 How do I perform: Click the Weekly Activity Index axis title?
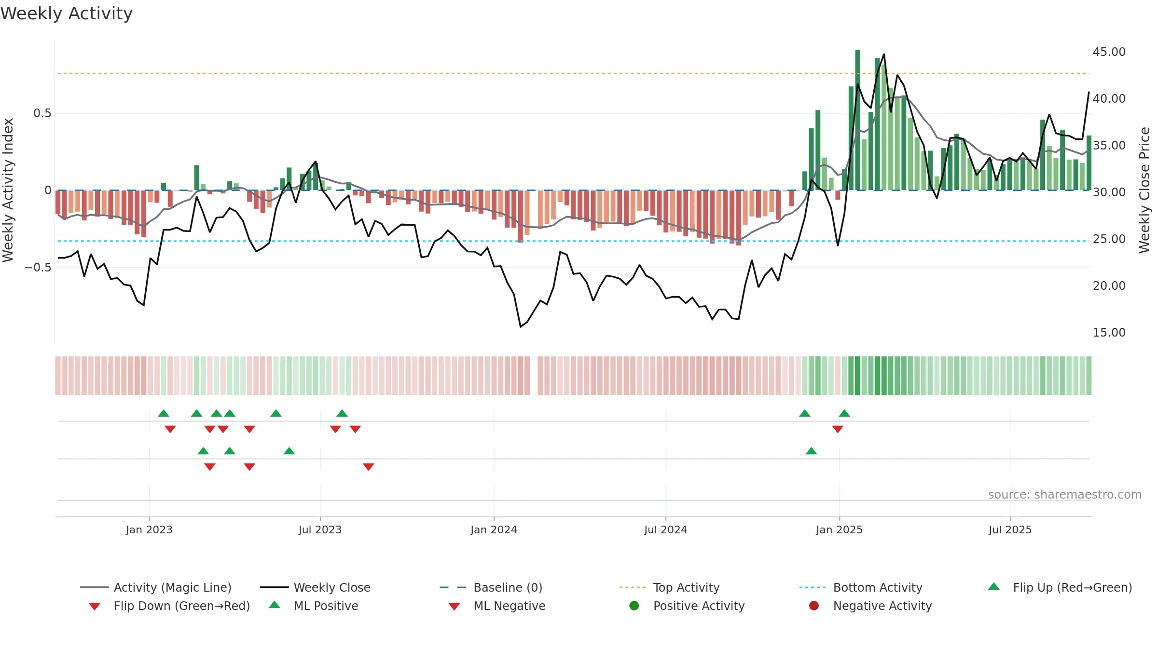tap(8, 190)
